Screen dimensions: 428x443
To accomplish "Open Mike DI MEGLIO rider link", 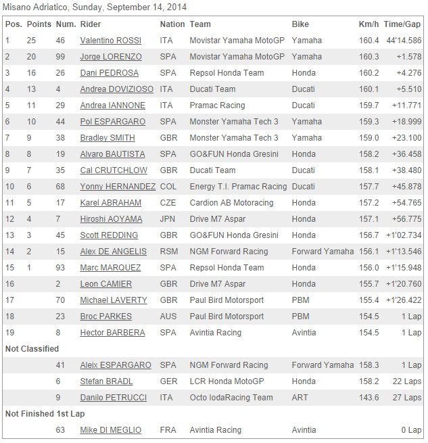I will 110,430.
